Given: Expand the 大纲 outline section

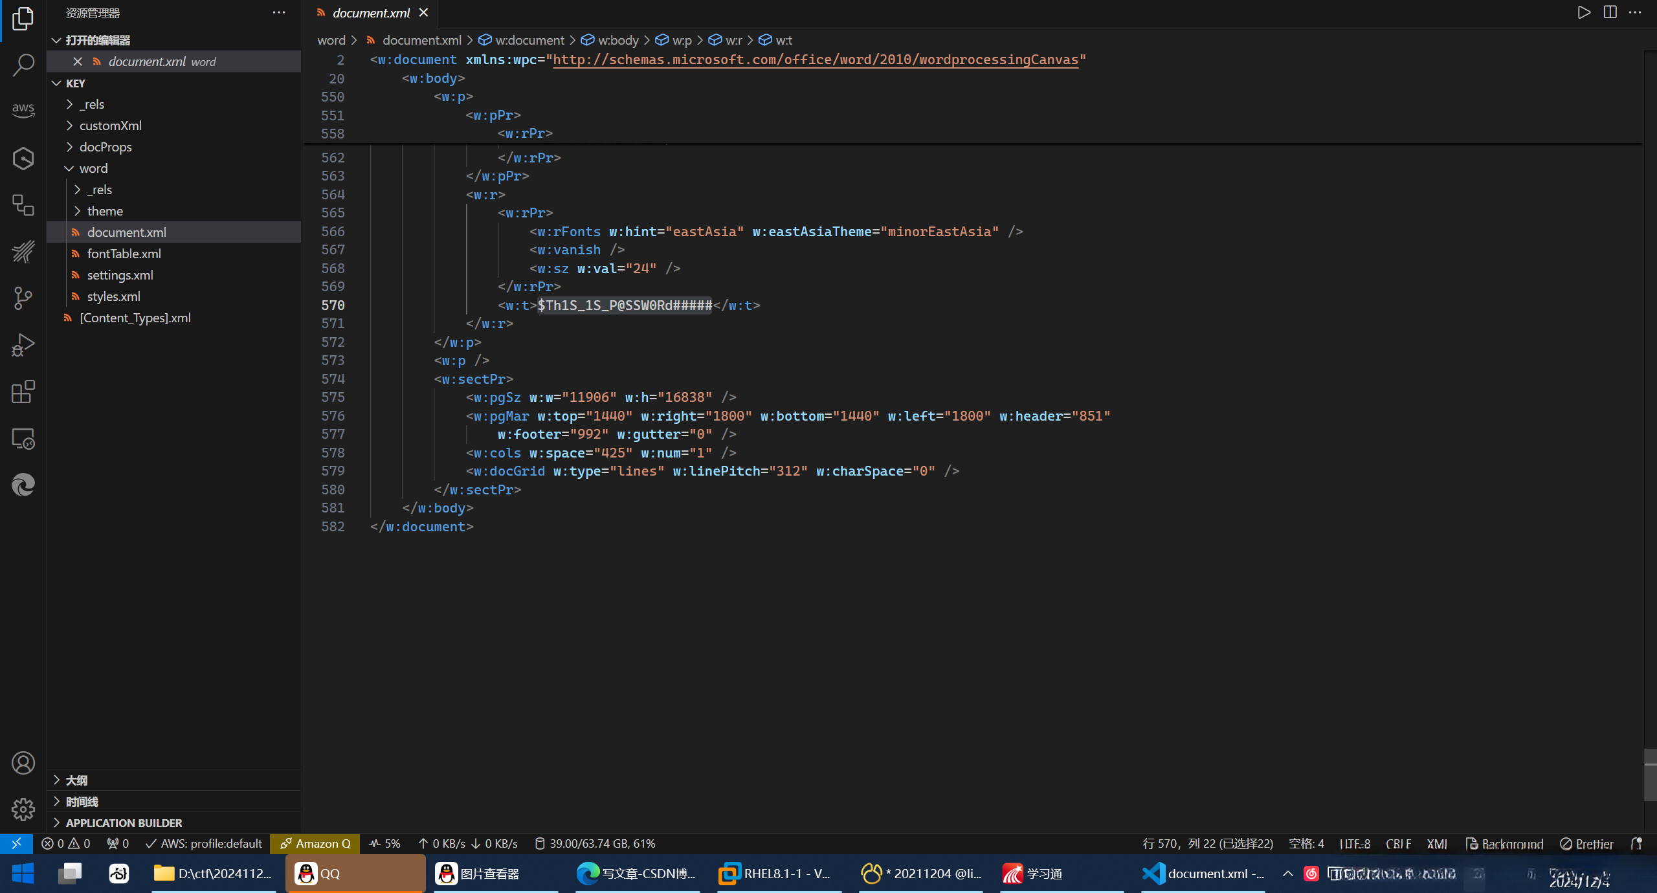Looking at the screenshot, I should click(x=76, y=780).
